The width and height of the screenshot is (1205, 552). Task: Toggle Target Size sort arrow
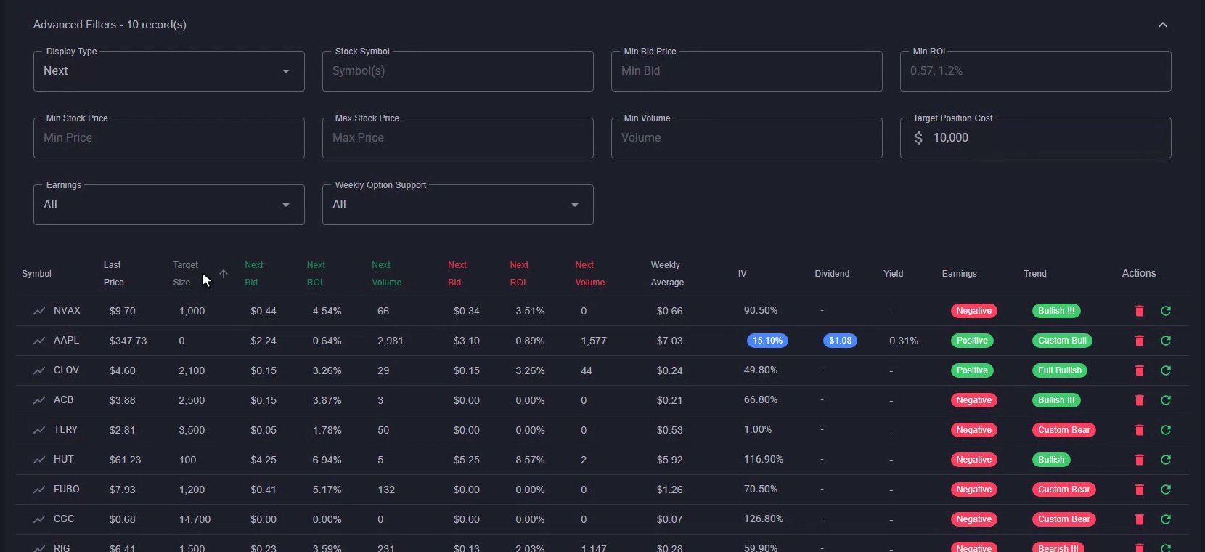click(x=224, y=274)
